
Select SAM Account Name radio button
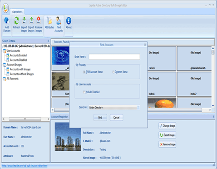(x=84, y=72)
